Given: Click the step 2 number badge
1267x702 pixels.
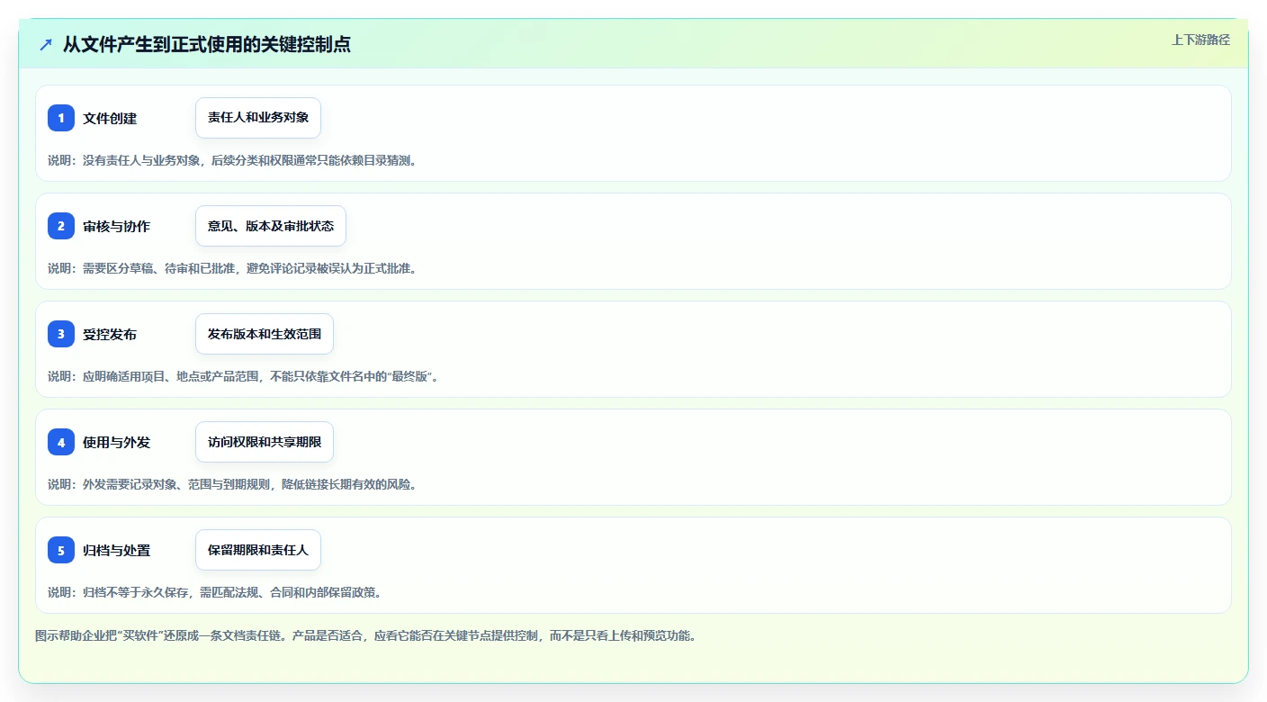Looking at the screenshot, I should tap(61, 226).
